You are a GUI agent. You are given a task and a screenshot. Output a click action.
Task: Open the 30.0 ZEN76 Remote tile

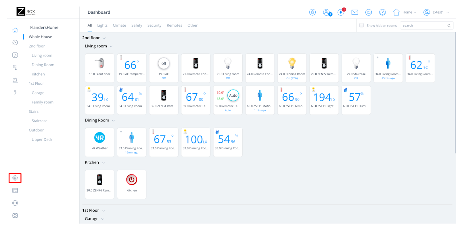99,185
